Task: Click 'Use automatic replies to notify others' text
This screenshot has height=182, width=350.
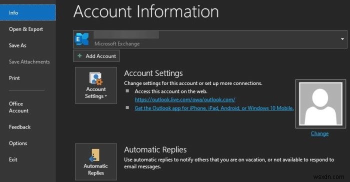Action: tap(229, 163)
